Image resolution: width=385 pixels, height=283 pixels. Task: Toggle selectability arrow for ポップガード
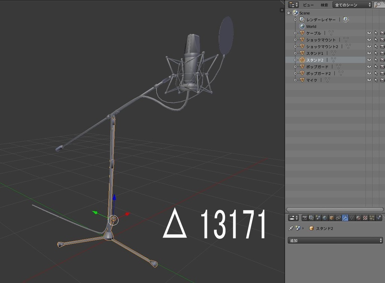click(376, 66)
